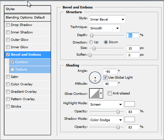Select the Down direction radio button

[x=106, y=42]
